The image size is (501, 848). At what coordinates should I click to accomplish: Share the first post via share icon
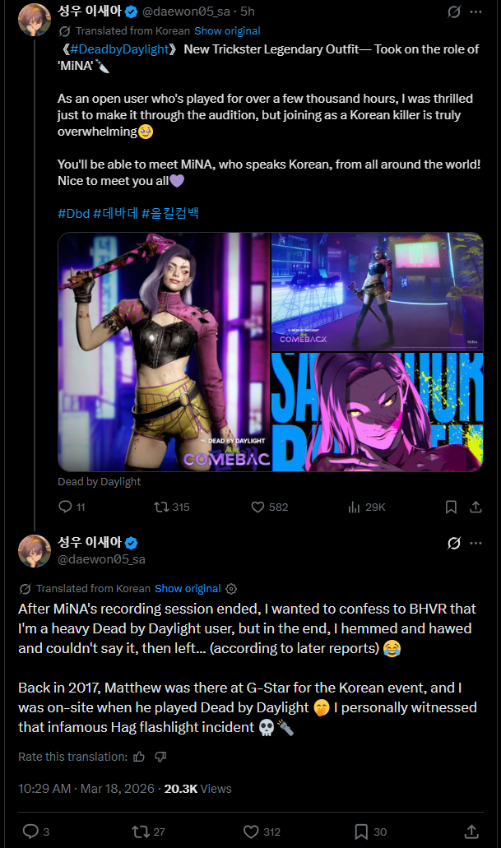click(x=475, y=507)
